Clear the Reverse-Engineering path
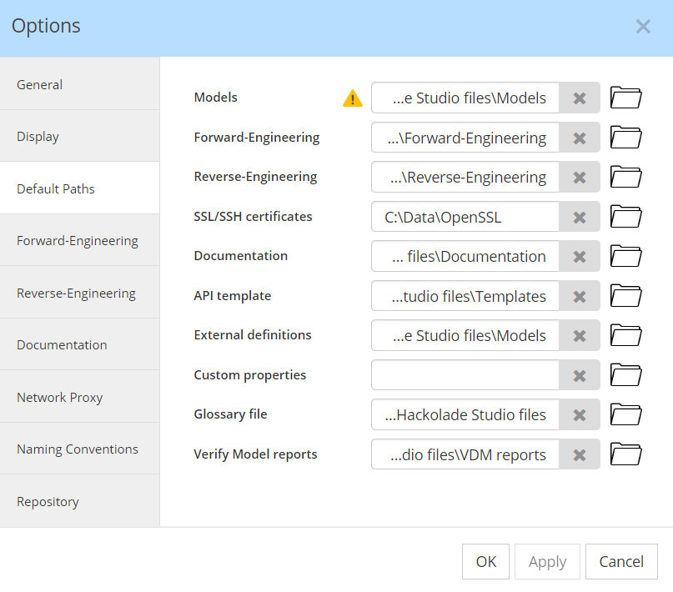The width and height of the screenshot is (673, 592). point(580,177)
